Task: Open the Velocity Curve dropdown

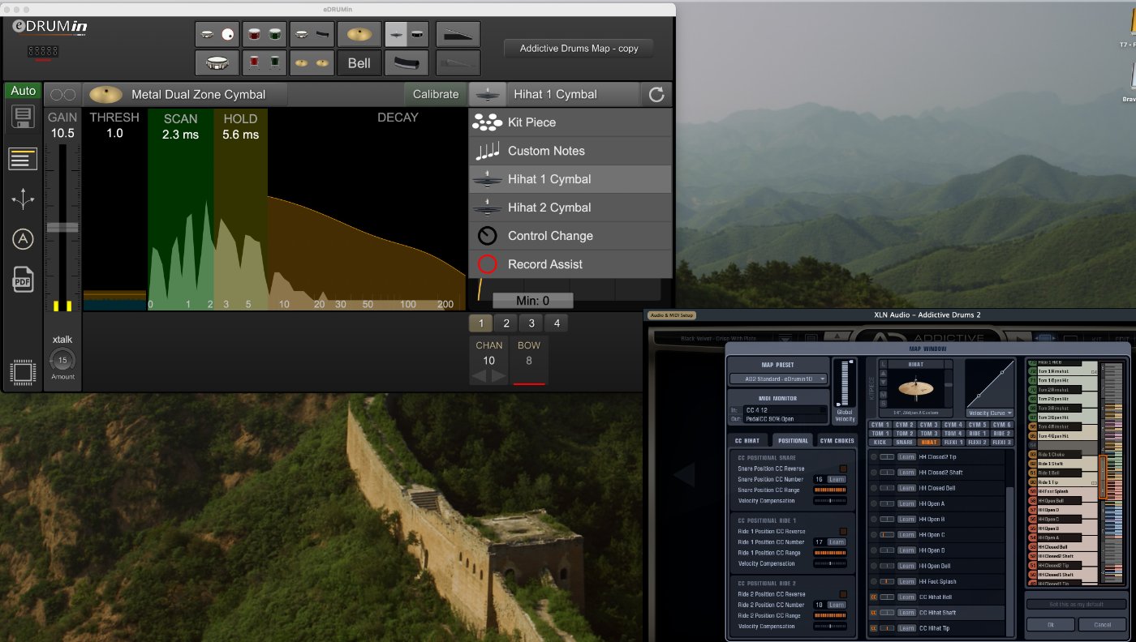Action: pos(991,413)
